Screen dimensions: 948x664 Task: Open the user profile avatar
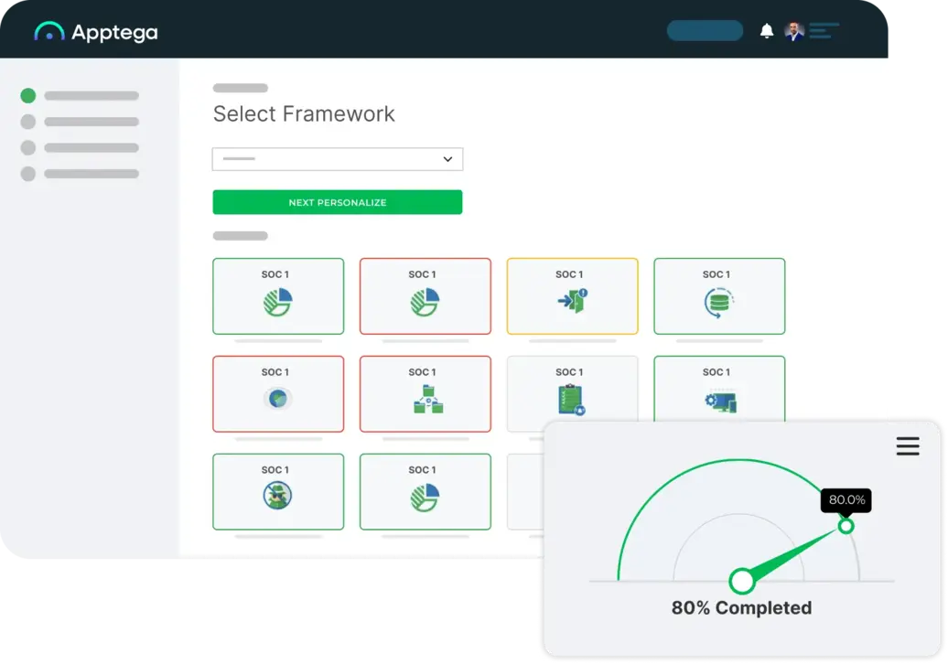(794, 31)
